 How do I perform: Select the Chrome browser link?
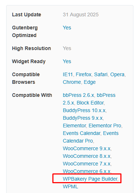[x=72, y=82]
